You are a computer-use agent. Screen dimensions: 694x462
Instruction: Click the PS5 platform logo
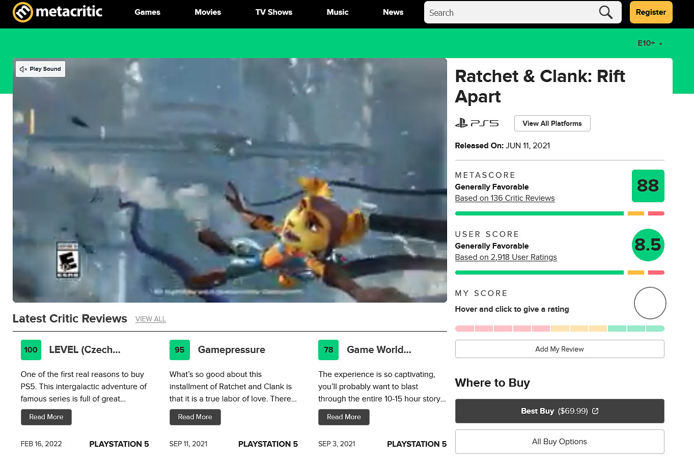click(477, 123)
